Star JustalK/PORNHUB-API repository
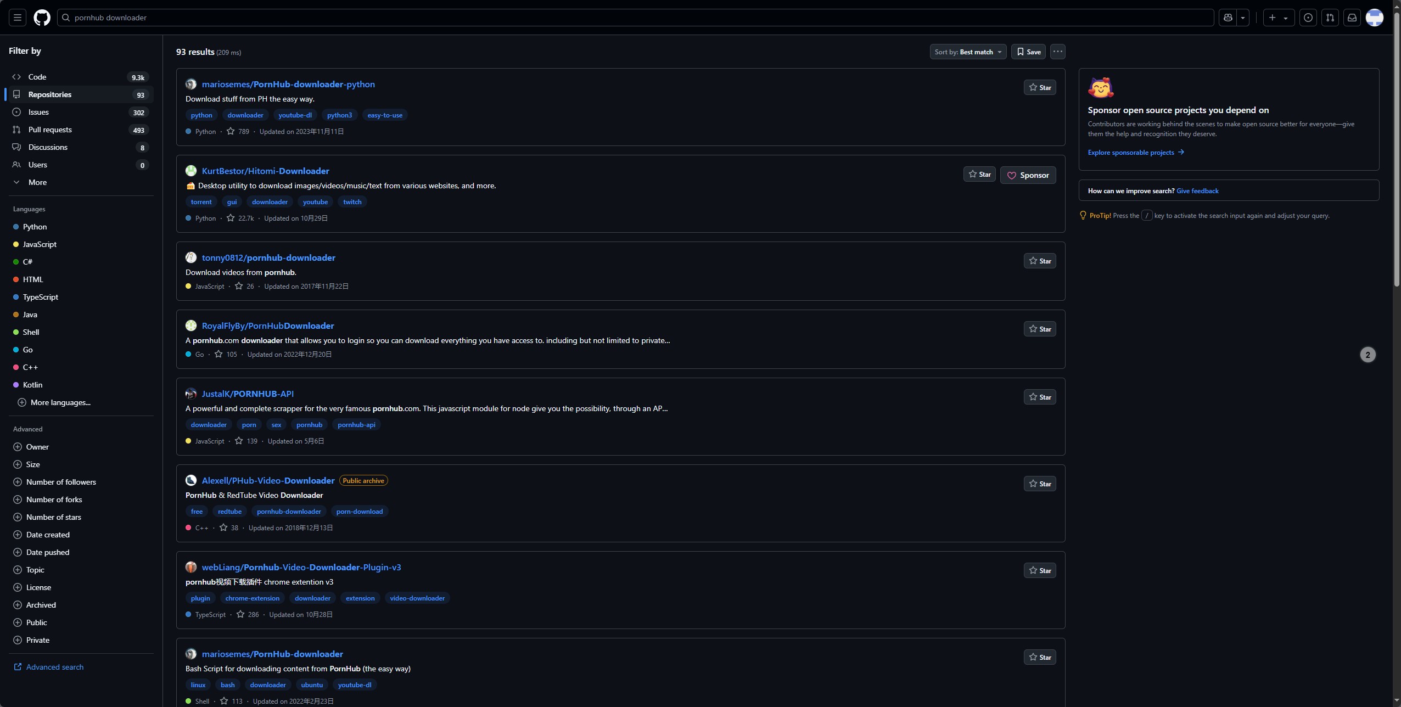 point(1040,397)
